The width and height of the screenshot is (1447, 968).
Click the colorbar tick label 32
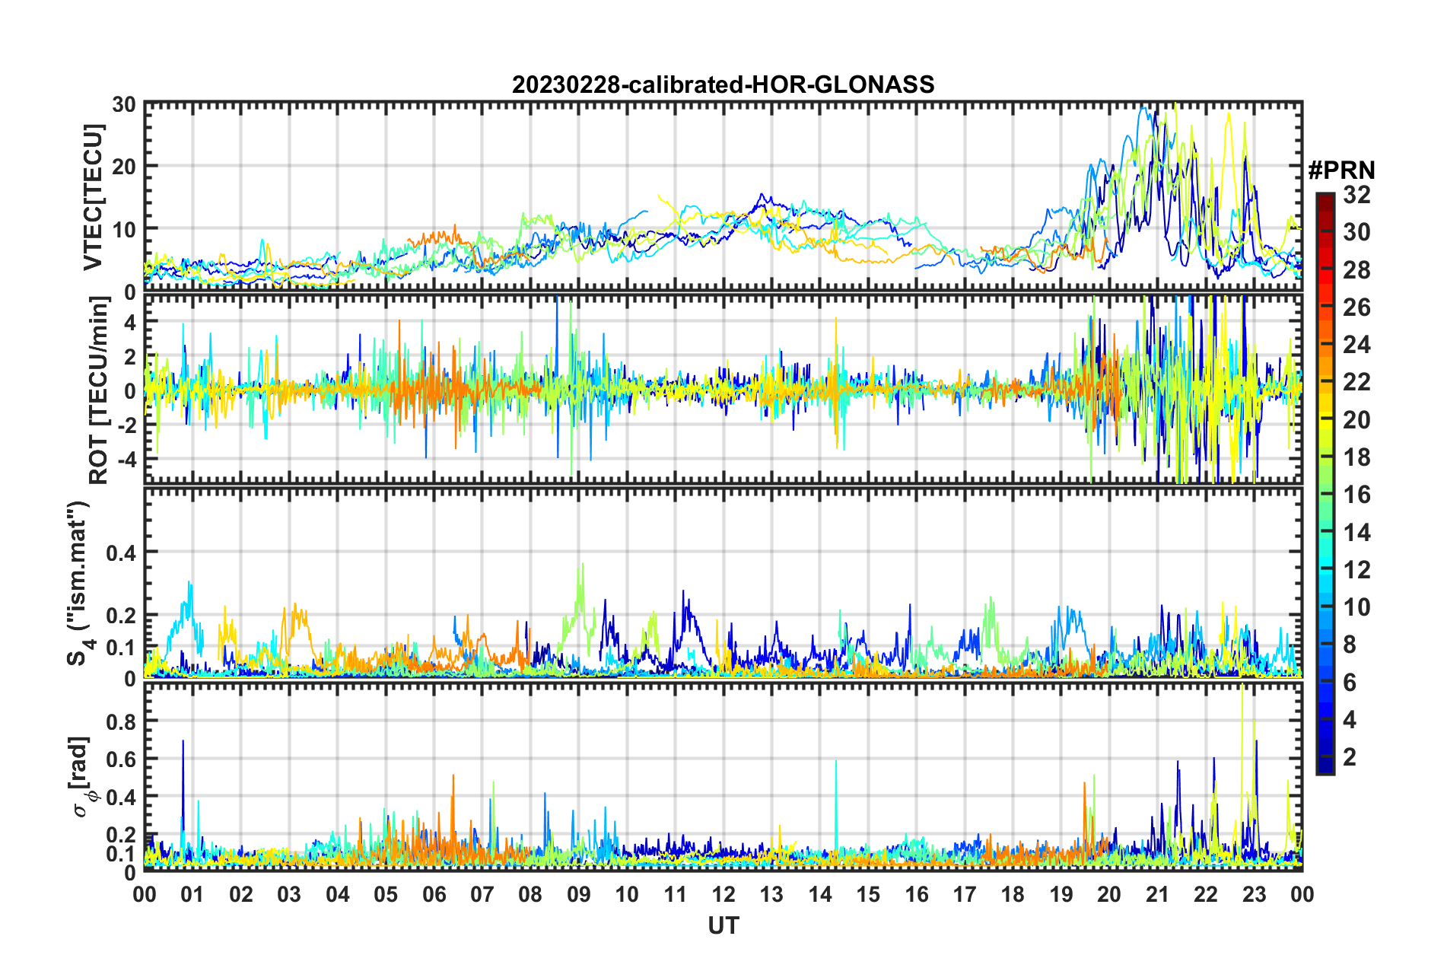click(1356, 195)
